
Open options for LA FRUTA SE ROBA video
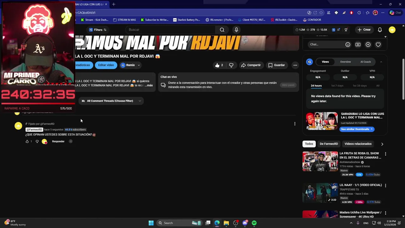coord(385,154)
